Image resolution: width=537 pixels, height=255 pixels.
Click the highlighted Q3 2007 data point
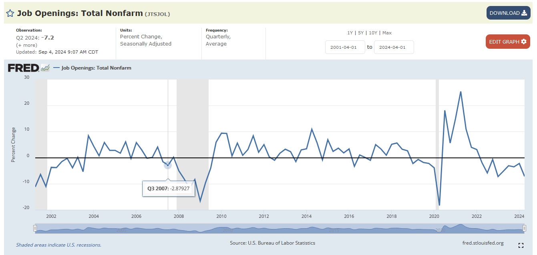168,165
